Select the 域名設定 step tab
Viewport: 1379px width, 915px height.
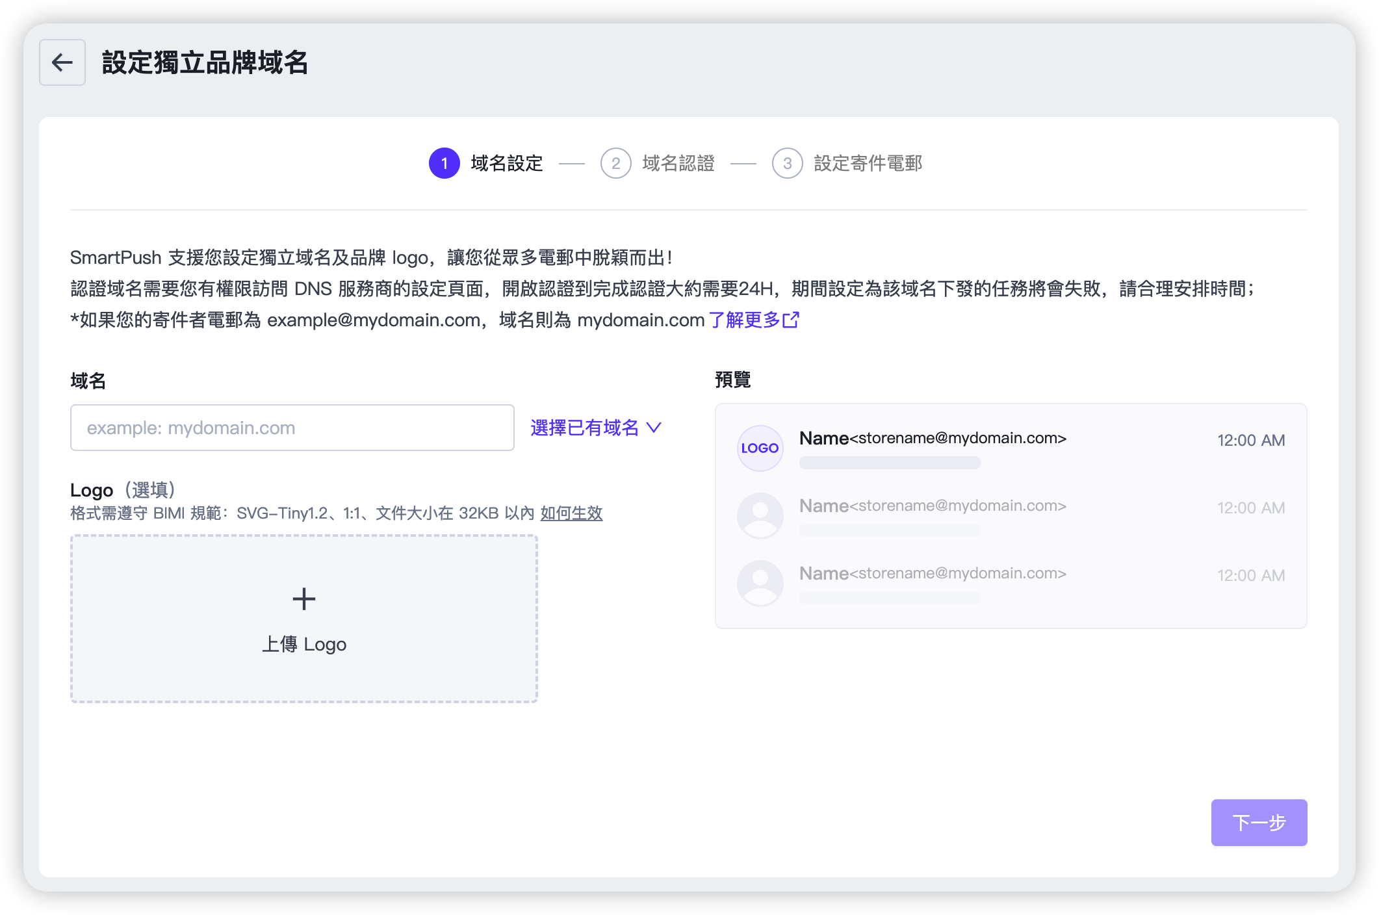tap(506, 163)
